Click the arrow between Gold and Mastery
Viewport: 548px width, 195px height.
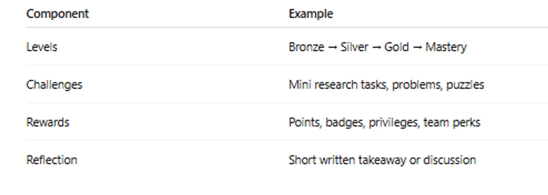coord(417,47)
